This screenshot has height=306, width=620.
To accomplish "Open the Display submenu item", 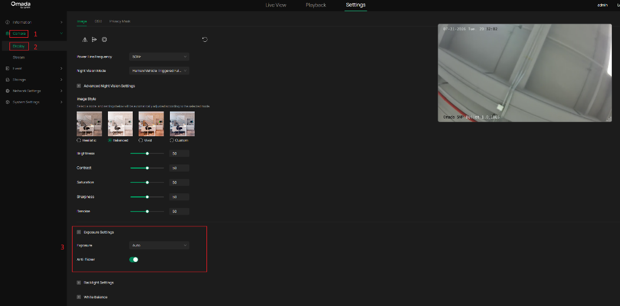I will pyautogui.click(x=19, y=46).
